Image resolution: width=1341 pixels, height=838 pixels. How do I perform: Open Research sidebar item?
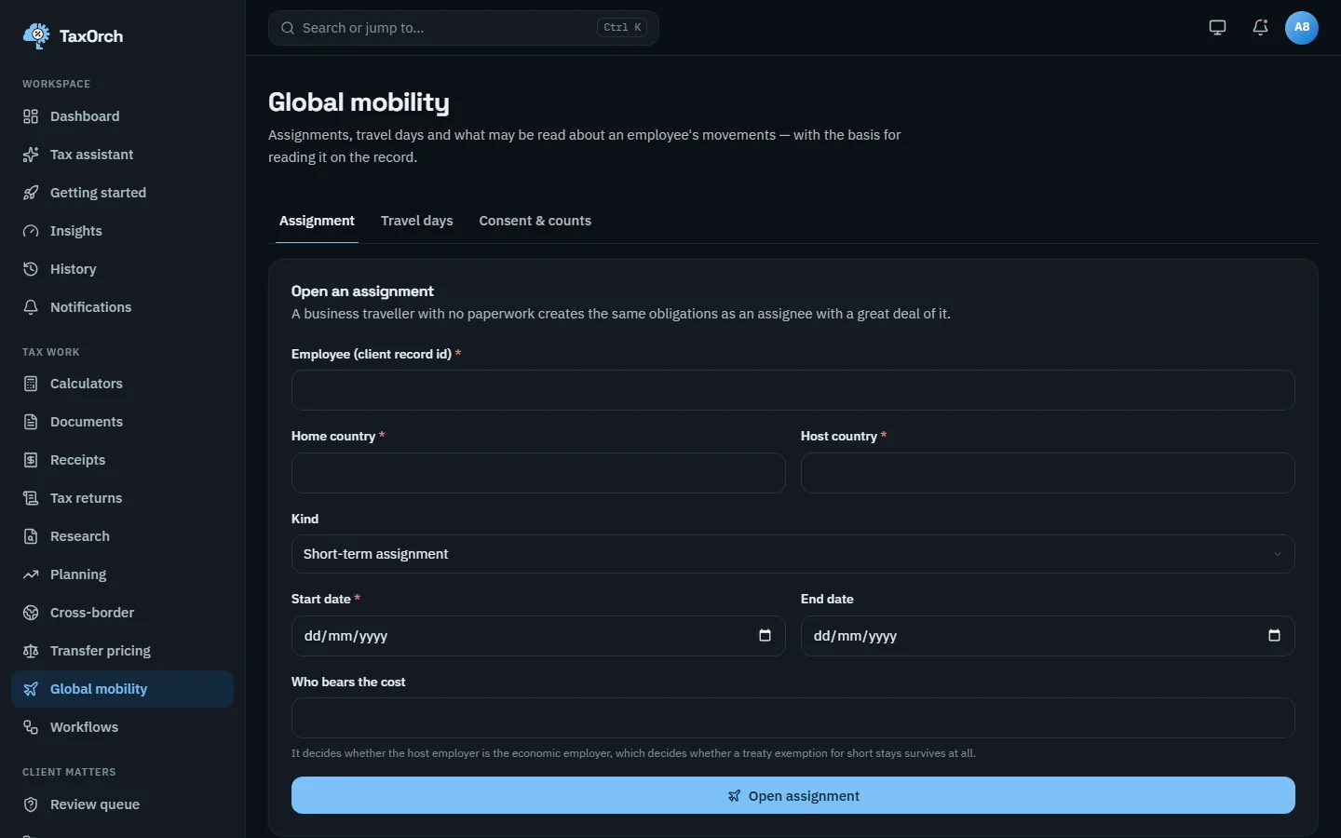(122, 536)
